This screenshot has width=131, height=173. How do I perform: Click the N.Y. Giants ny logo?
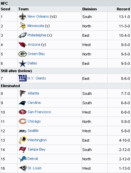[22, 78]
